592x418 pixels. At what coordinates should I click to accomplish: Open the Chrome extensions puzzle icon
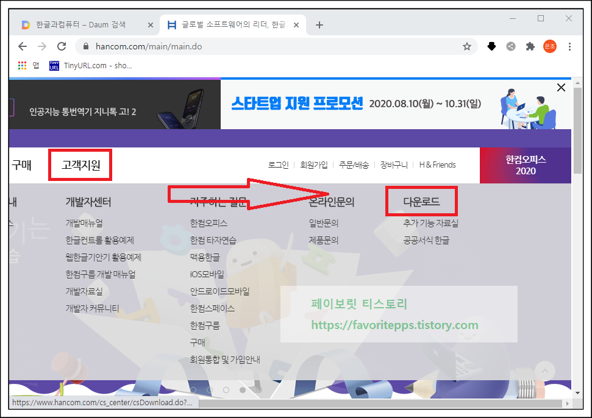pos(530,46)
